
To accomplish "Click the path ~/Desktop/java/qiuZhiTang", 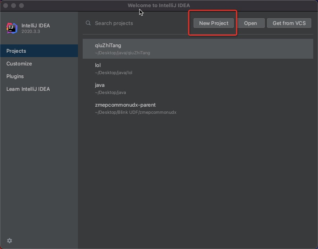I will click(122, 53).
